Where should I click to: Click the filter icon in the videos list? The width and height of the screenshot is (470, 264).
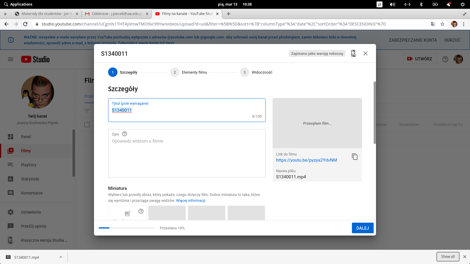point(87,111)
